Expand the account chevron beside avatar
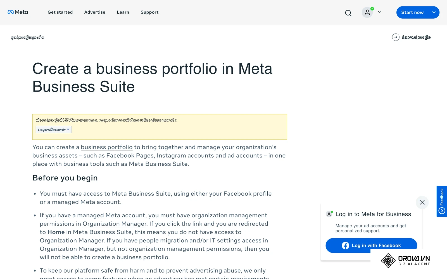Viewport: 447px width, 279px height. [x=379, y=12]
